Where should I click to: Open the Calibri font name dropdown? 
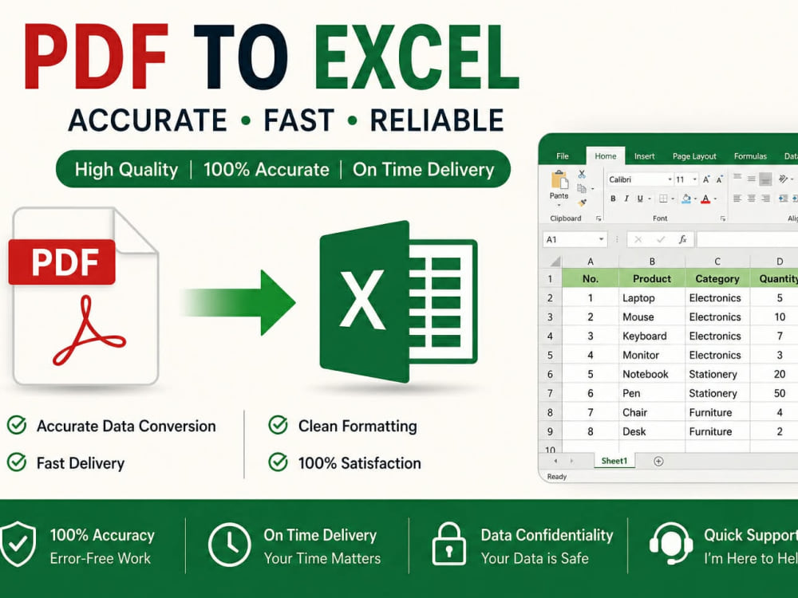tap(670, 179)
